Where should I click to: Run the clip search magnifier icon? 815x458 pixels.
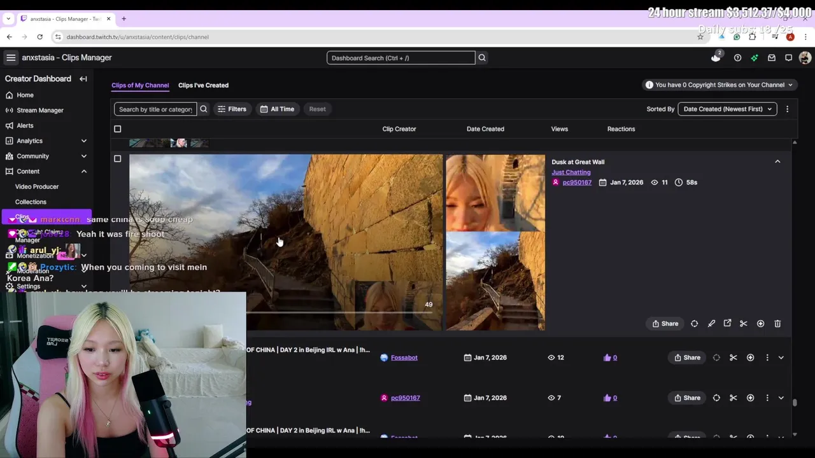click(x=204, y=109)
